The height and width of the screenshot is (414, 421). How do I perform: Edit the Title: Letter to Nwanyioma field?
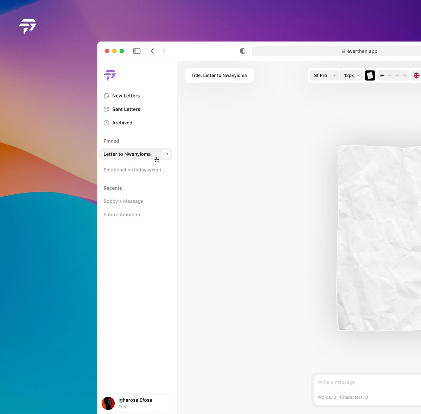point(219,75)
